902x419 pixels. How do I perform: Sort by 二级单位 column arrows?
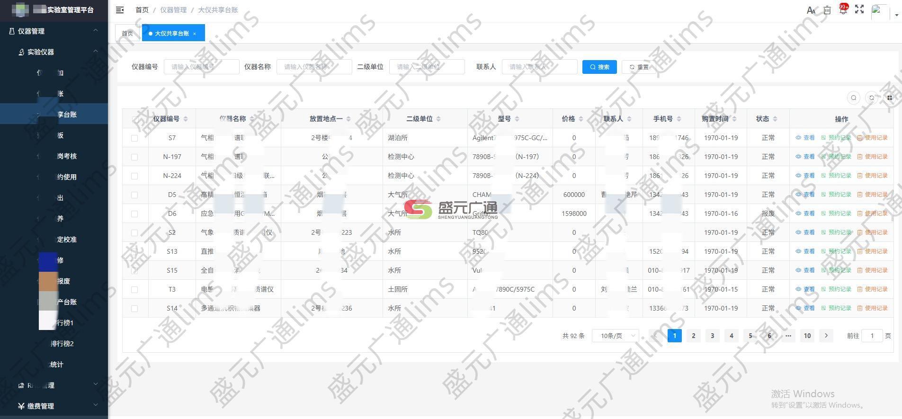click(438, 119)
